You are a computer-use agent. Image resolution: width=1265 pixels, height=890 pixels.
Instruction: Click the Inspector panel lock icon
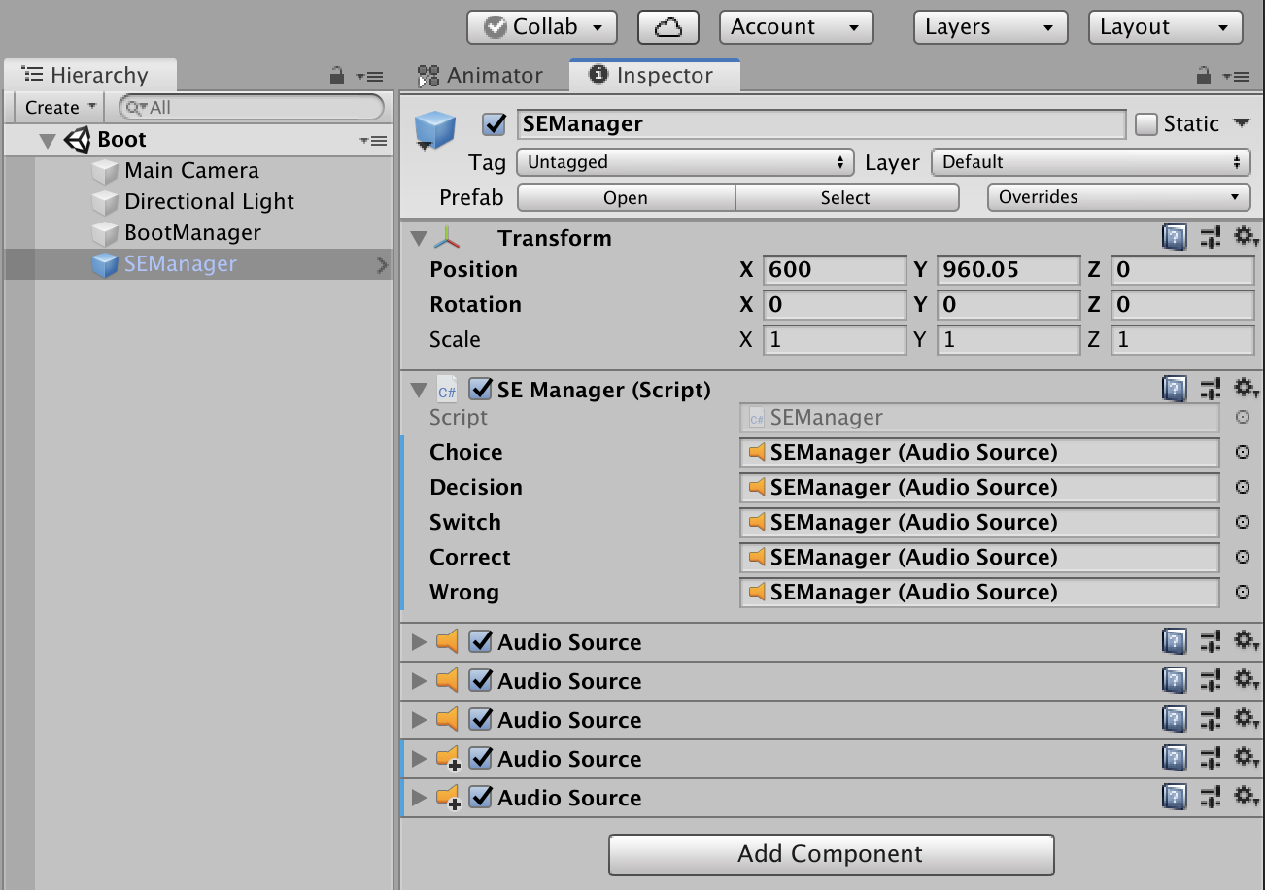click(x=1203, y=75)
